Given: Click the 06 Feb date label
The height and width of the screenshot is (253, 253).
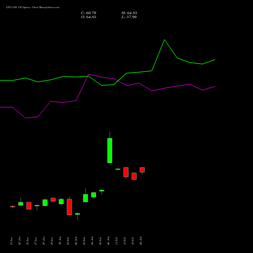Looking at the screenshot, I should pos(108,241).
